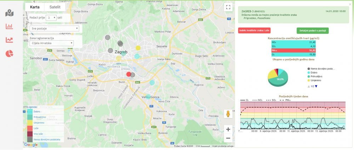The image size is (354, 150).
Task: Open the bar chart sidebar icon
Action: 9,26
